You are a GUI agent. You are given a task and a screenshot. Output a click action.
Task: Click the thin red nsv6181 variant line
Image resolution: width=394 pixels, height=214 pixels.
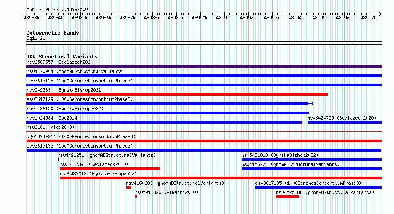[x=204, y=131]
